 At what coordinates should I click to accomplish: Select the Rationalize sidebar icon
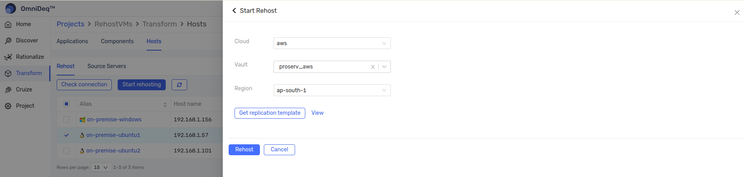pyautogui.click(x=8, y=57)
